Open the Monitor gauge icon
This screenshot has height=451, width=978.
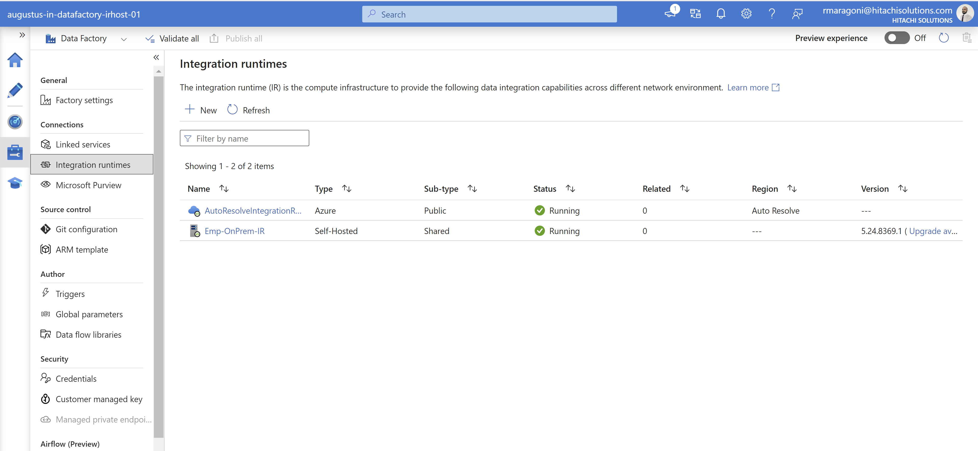coord(15,122)
